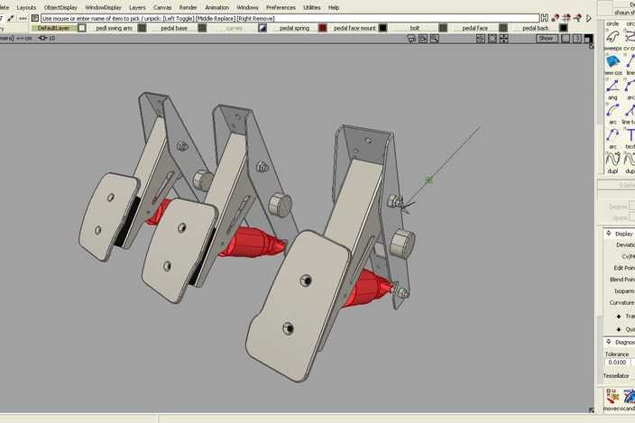The height and width of the screenshot is (423, 635).
Task: Click the second toggle box after Show
Action: 577,39
